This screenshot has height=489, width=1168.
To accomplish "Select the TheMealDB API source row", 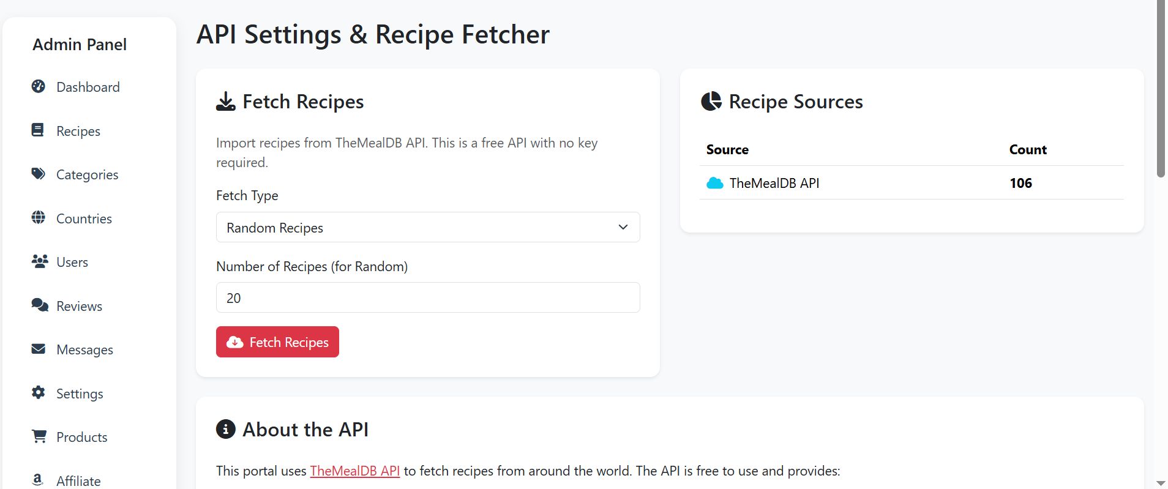I will point(911,183).
